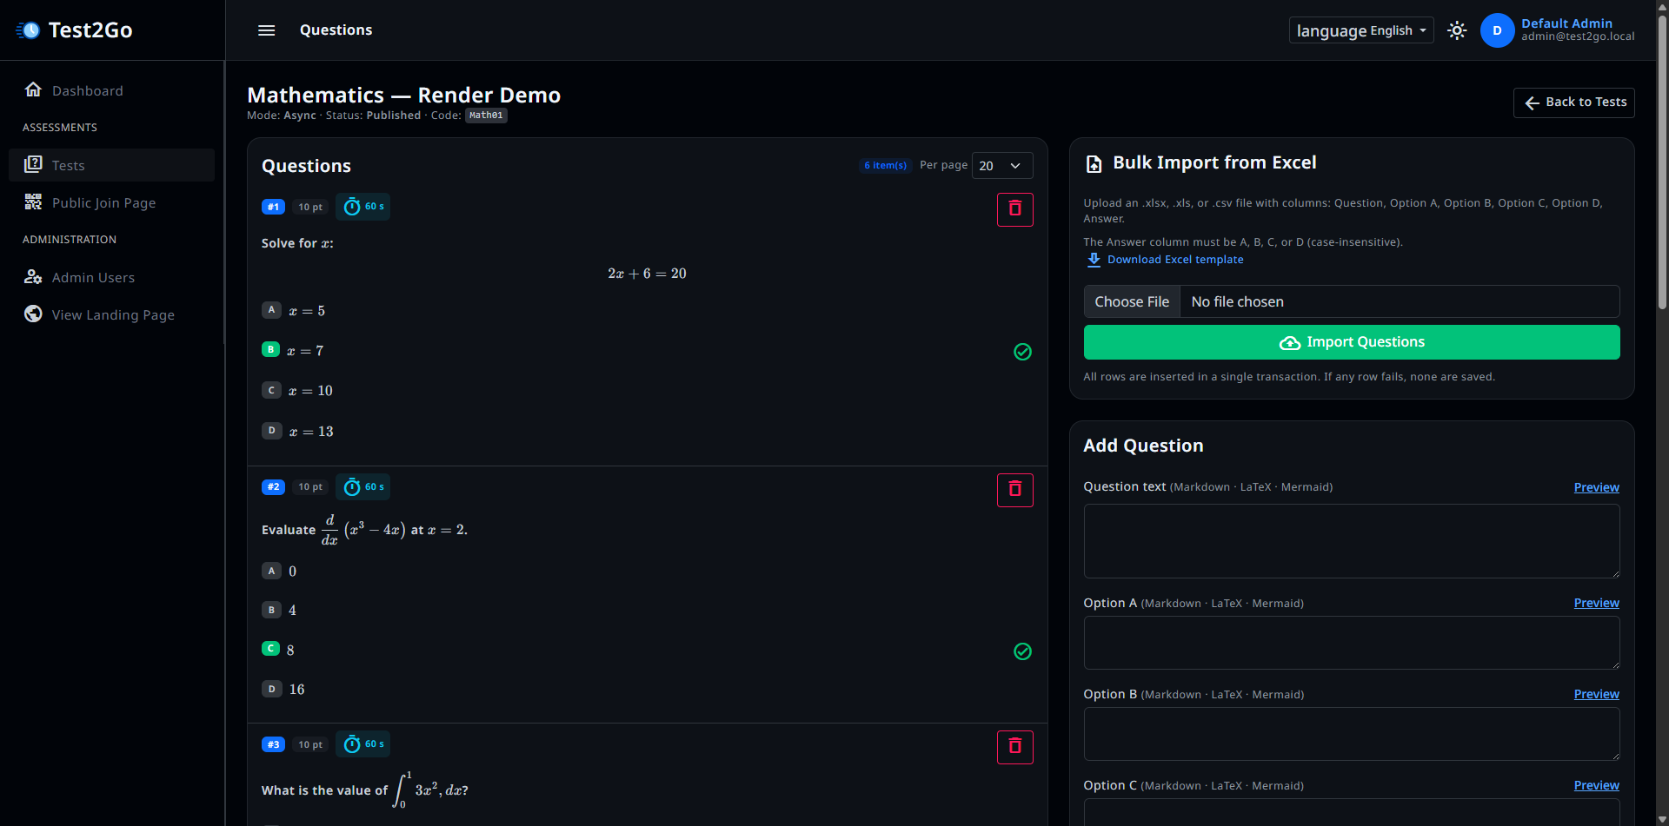Delete question #3 with trash icon

[1014, 747]
